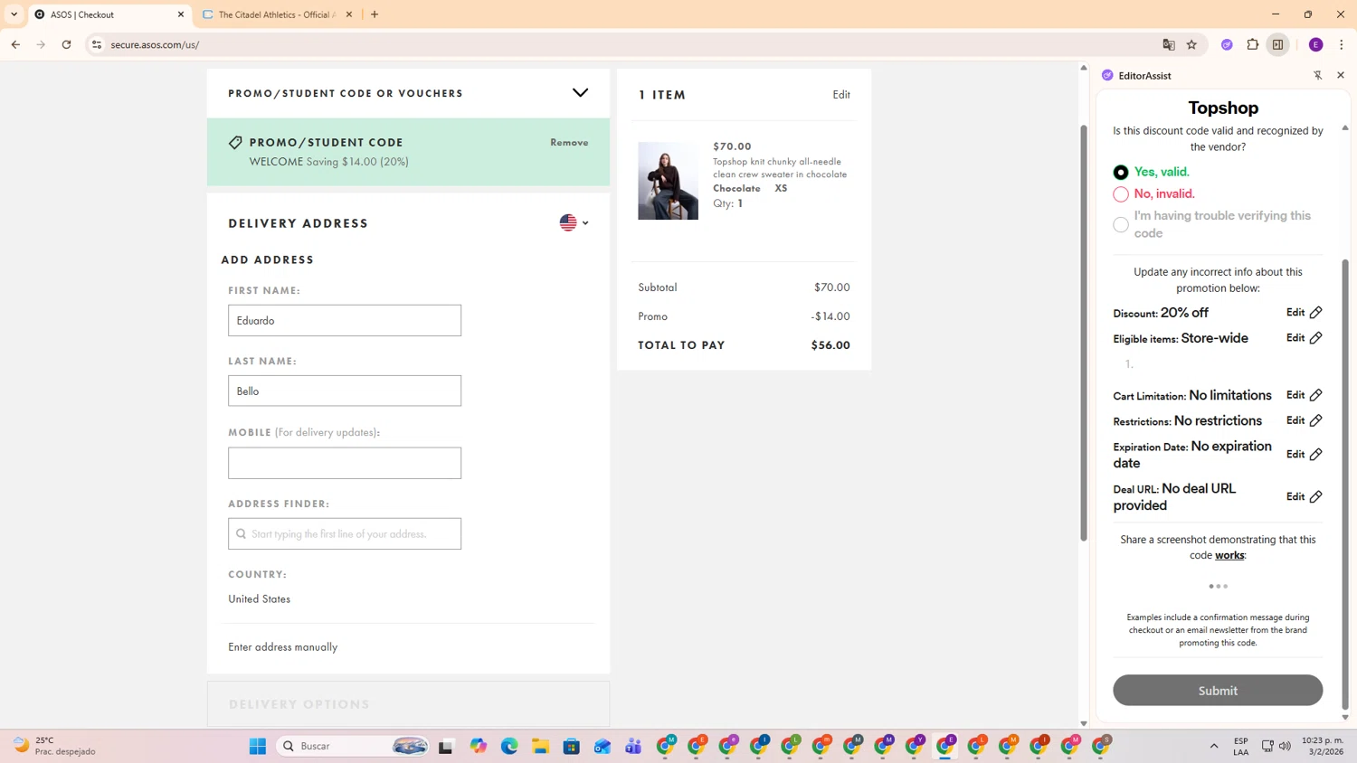Select the 'Yes, valid.' radio option

click(x=1121, y=172)
